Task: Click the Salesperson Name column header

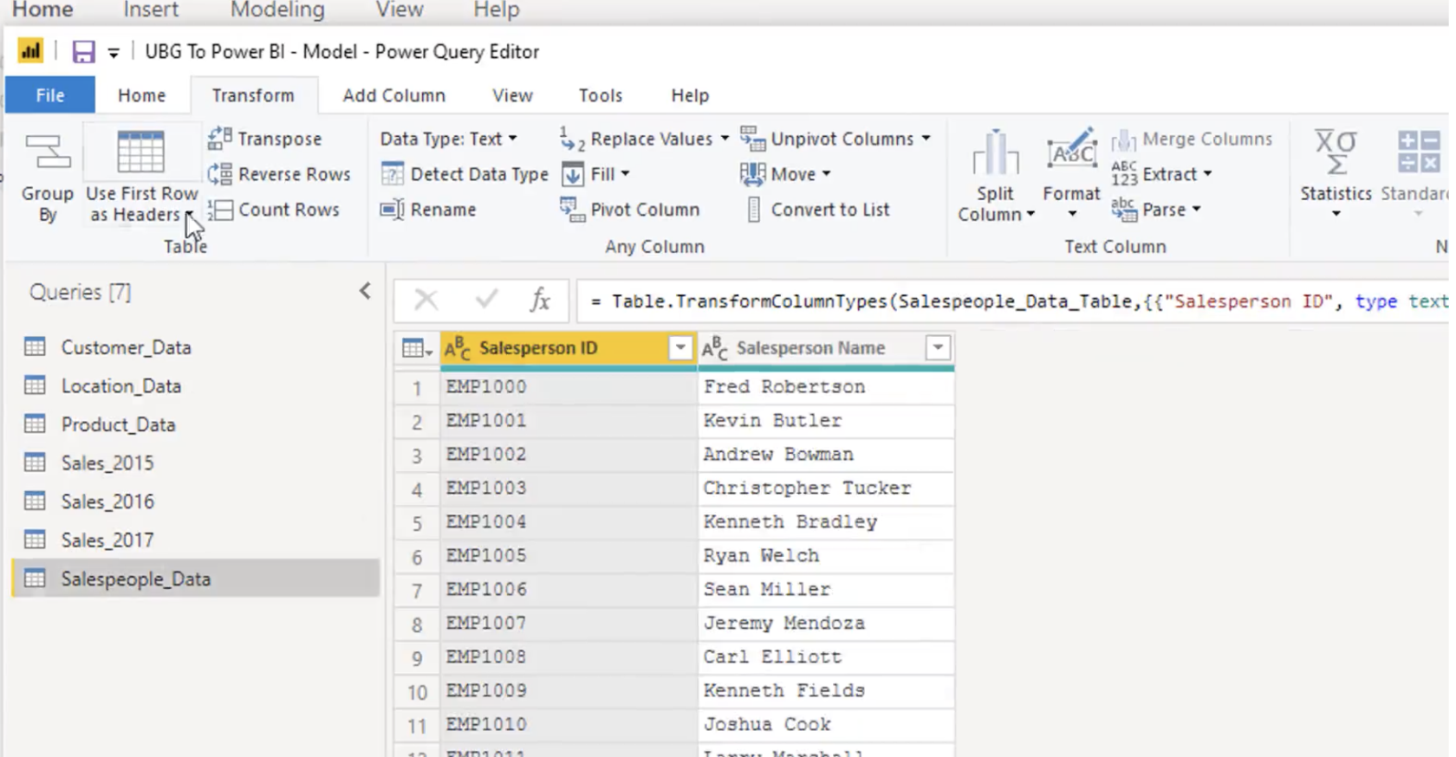Action: pyautogui.click(x=826, y=348)
